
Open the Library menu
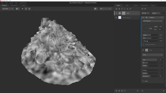11,3
